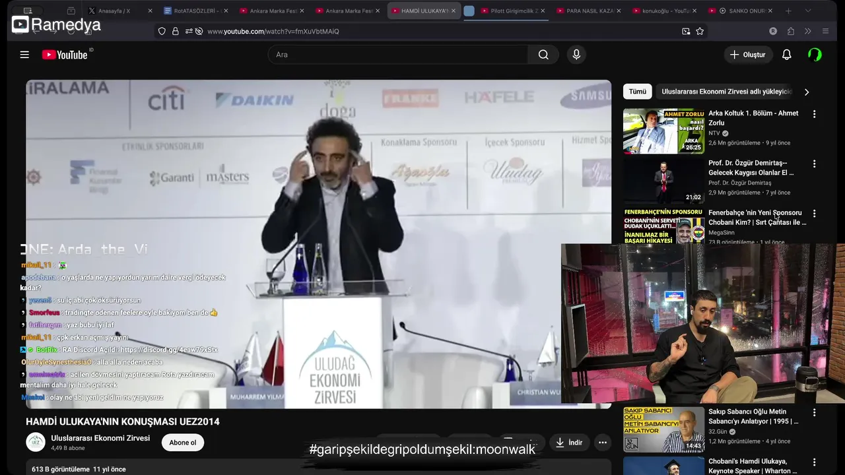Open Chobani's Hamdi Ulukaya Keynote title link

(x=753, y=466)
